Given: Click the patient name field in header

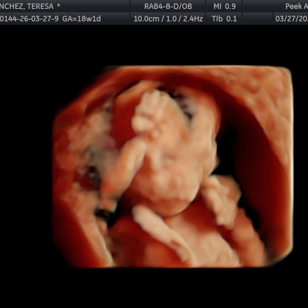Looking at the screenshot, I should [30, 6].
